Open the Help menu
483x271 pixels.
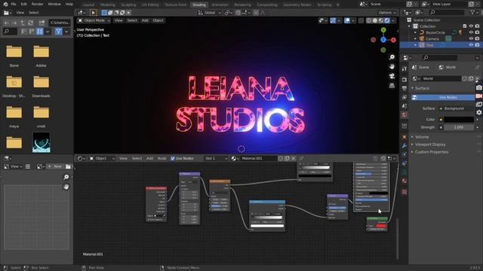pyautogui.click(x=69, y=4)
